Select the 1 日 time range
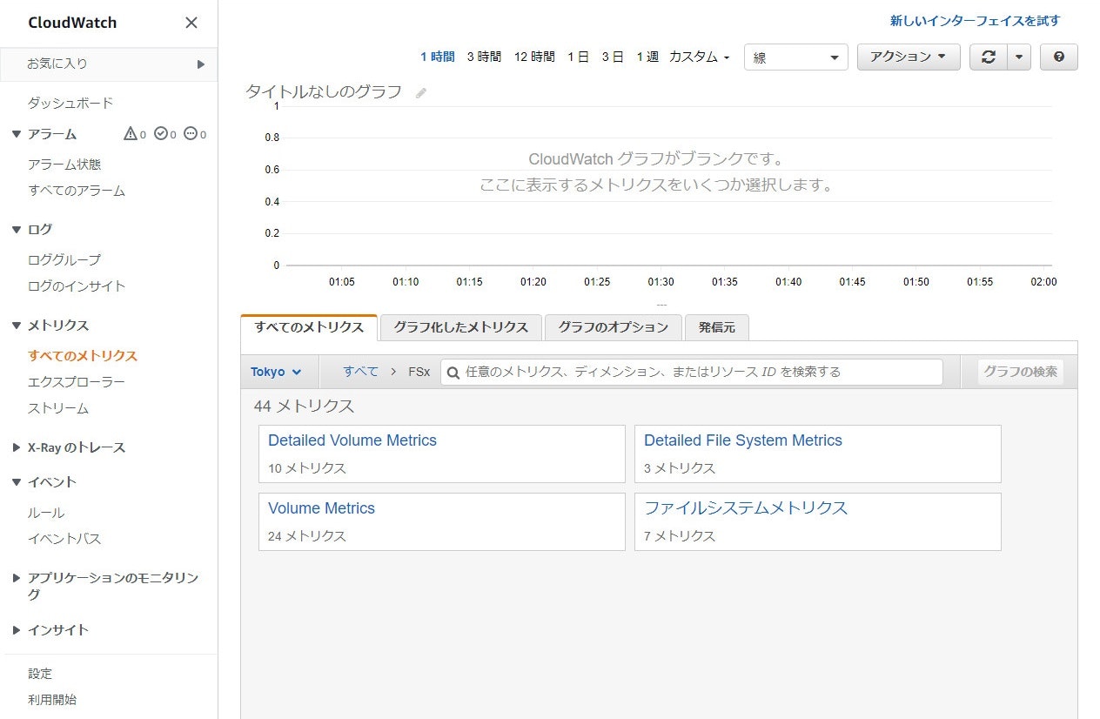This screenshot has height=719, width=1100. 578,57
